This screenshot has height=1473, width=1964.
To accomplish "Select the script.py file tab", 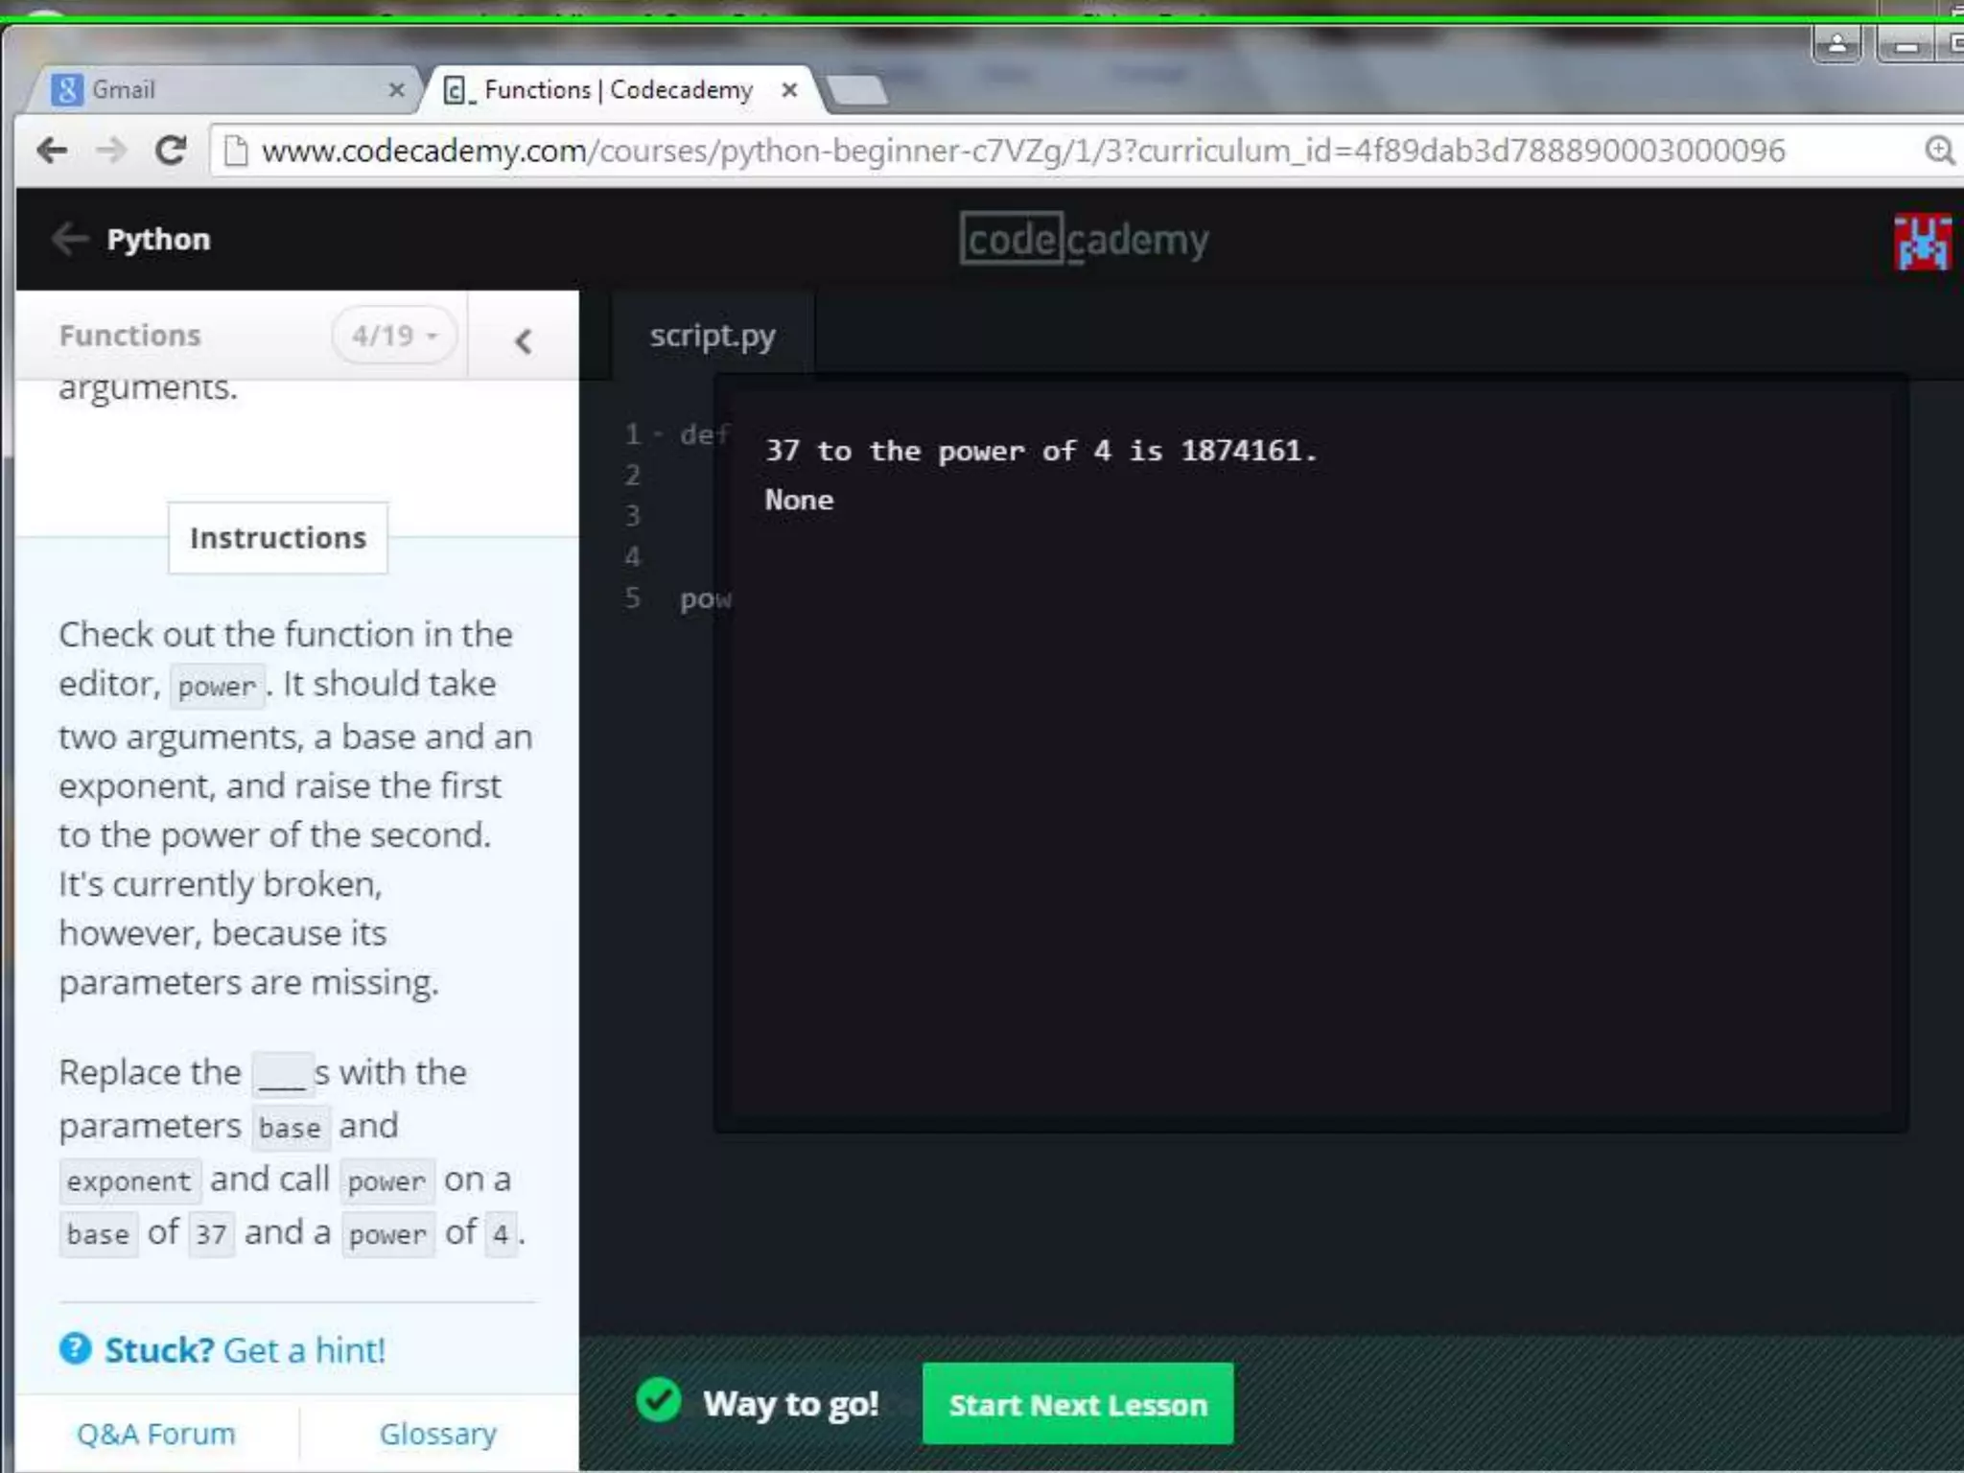I will 713,336.
